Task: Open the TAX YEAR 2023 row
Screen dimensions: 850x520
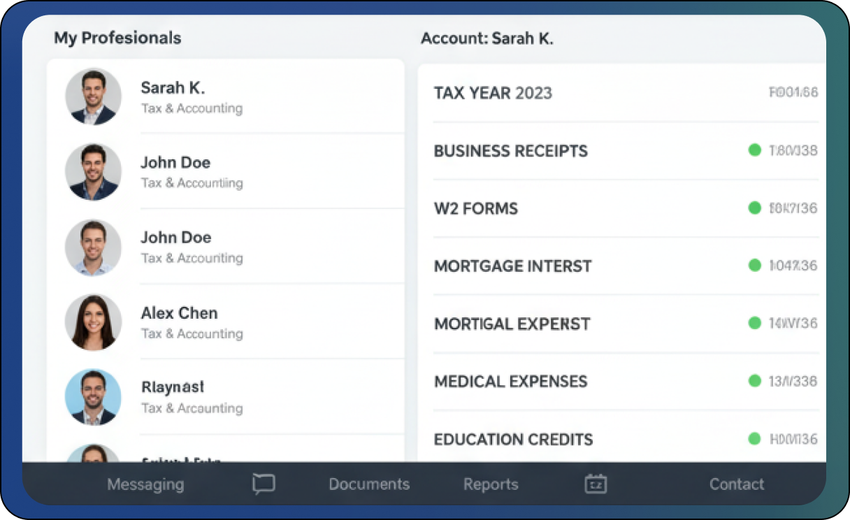Action: (x=493, y=93)
